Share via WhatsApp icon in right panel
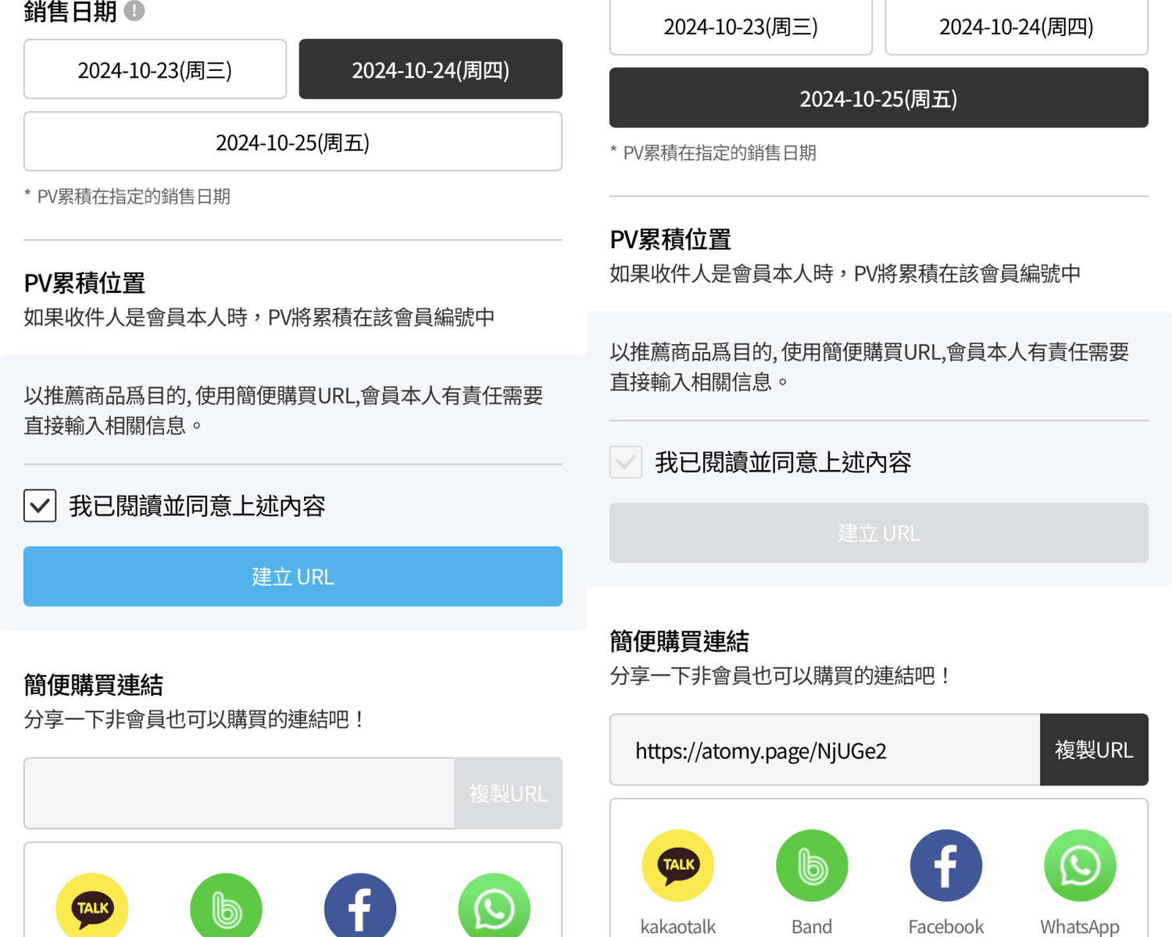Screen dimensions: 1172x937 (1080, 865)
